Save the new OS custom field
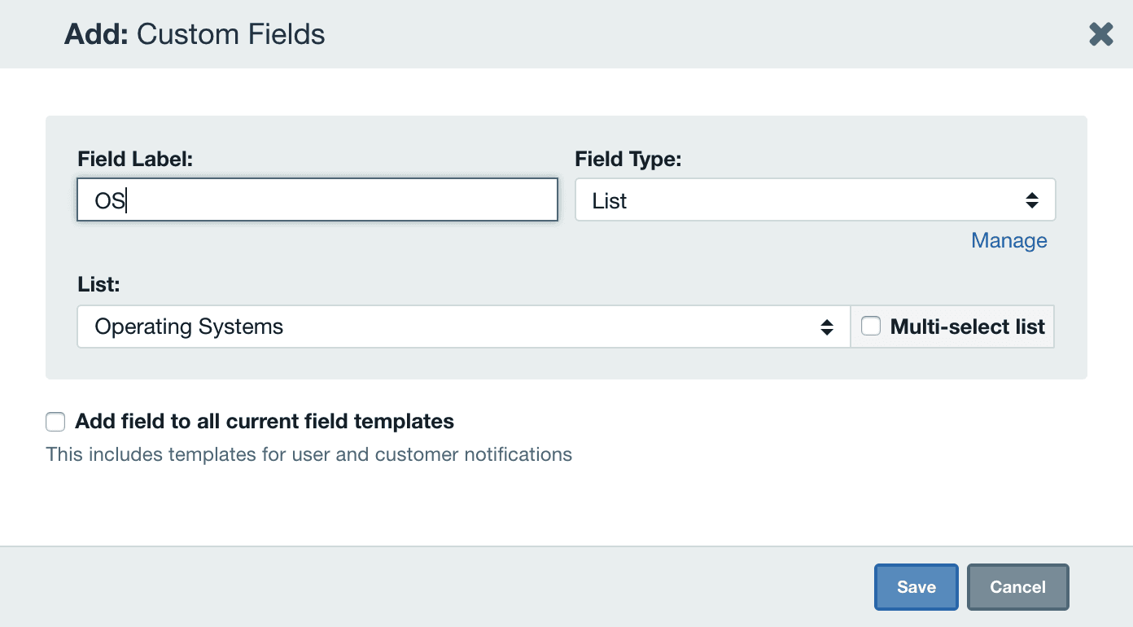 coord(916,586)
